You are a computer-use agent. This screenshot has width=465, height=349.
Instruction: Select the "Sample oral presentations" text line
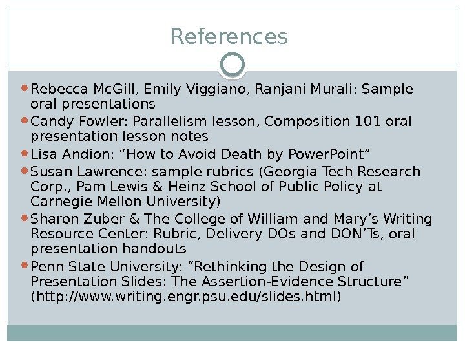coord(93,104)
